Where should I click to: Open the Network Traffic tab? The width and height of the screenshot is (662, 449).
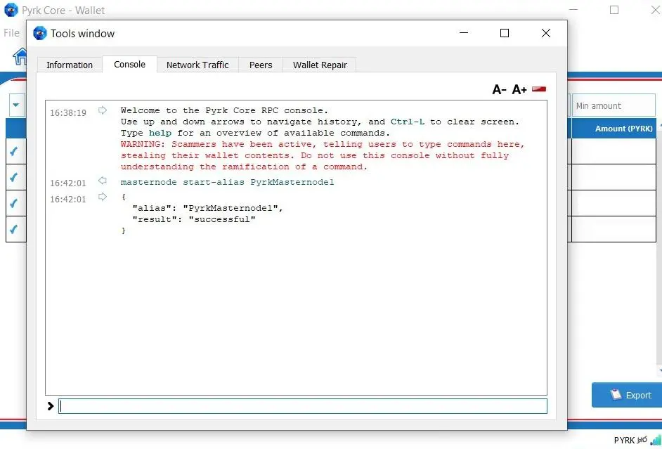point(197,65)
